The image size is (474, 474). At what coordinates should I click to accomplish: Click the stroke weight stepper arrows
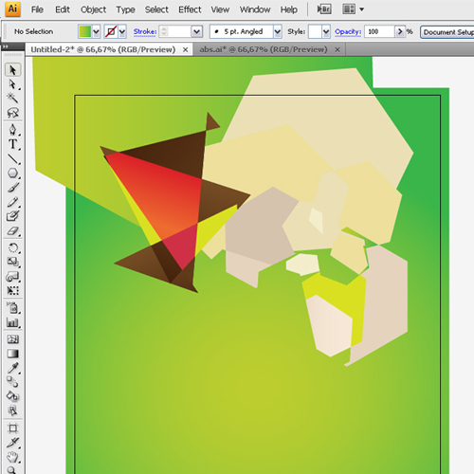(164, 31)
